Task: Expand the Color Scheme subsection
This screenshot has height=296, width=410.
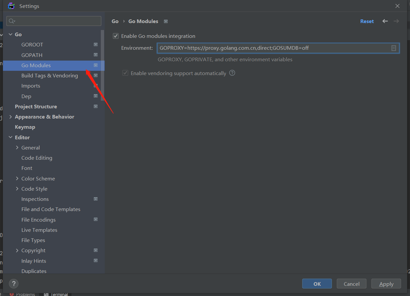Action: [17, 178]
